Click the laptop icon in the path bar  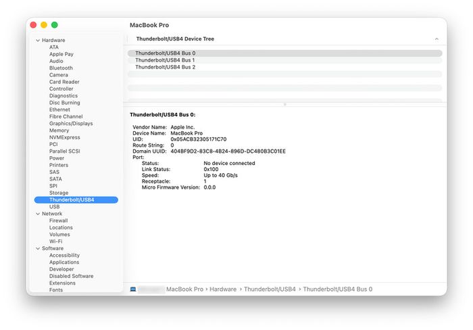click(132, 289)
